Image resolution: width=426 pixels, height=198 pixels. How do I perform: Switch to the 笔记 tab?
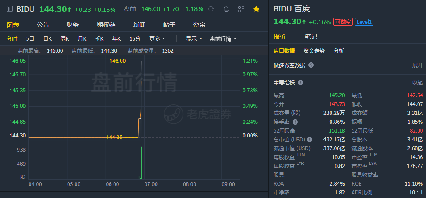311,37
